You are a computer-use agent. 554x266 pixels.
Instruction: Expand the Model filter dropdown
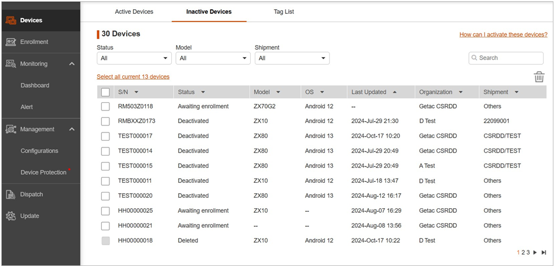coord(213,58)
